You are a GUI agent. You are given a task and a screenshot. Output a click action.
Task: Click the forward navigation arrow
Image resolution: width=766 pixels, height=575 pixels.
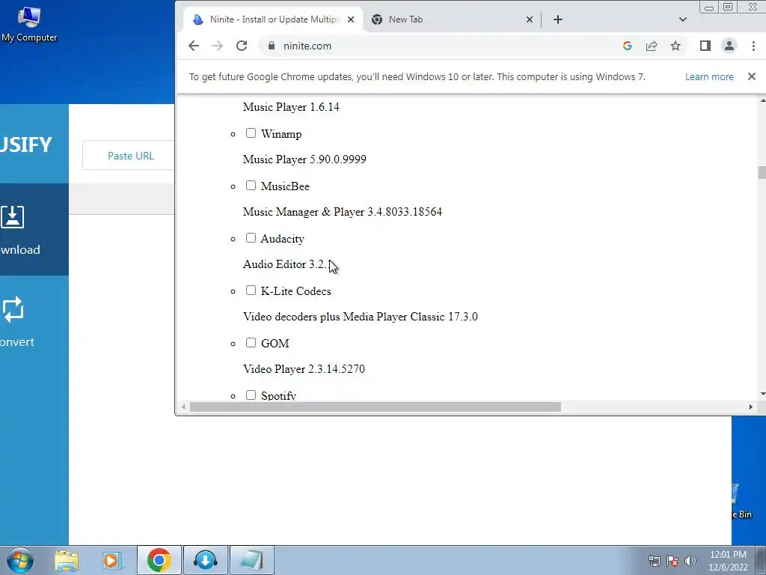[x=218, y=46]
